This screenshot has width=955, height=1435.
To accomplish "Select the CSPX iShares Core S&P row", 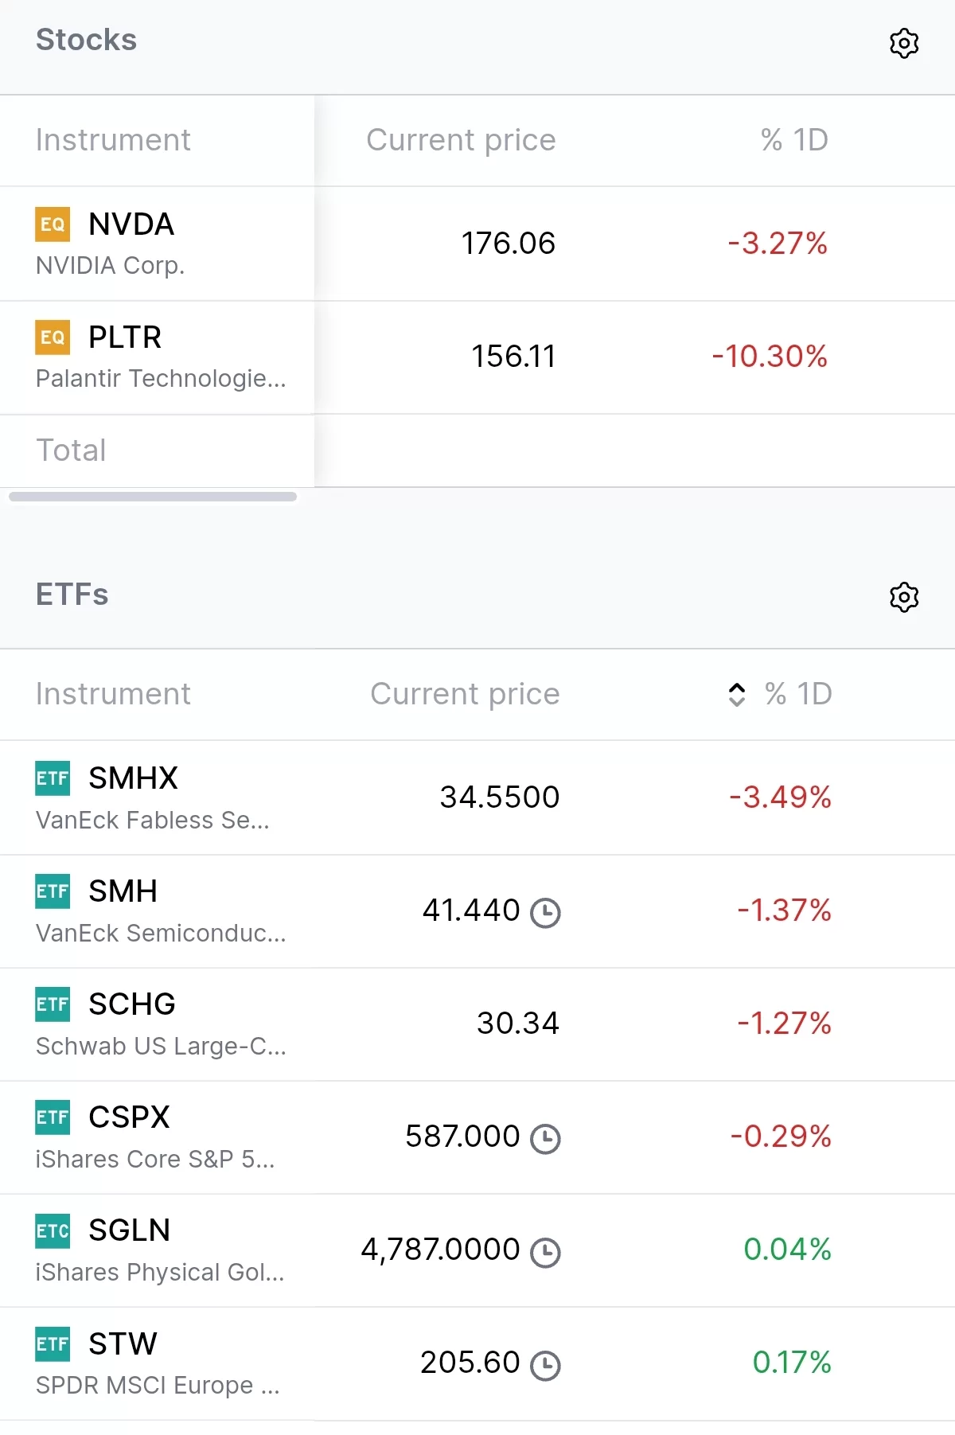I will coord(477,1137).
